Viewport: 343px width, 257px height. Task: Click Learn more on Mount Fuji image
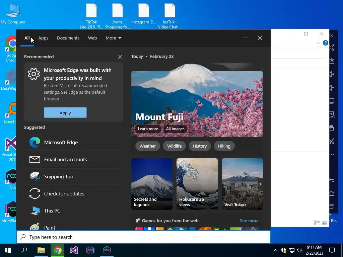(148, 129)
